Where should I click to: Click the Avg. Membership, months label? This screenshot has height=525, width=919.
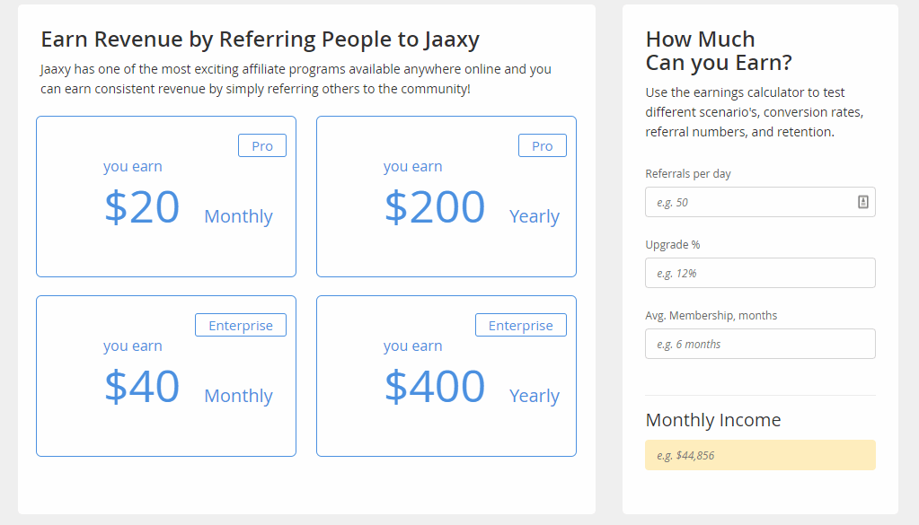tap(711, 316)
